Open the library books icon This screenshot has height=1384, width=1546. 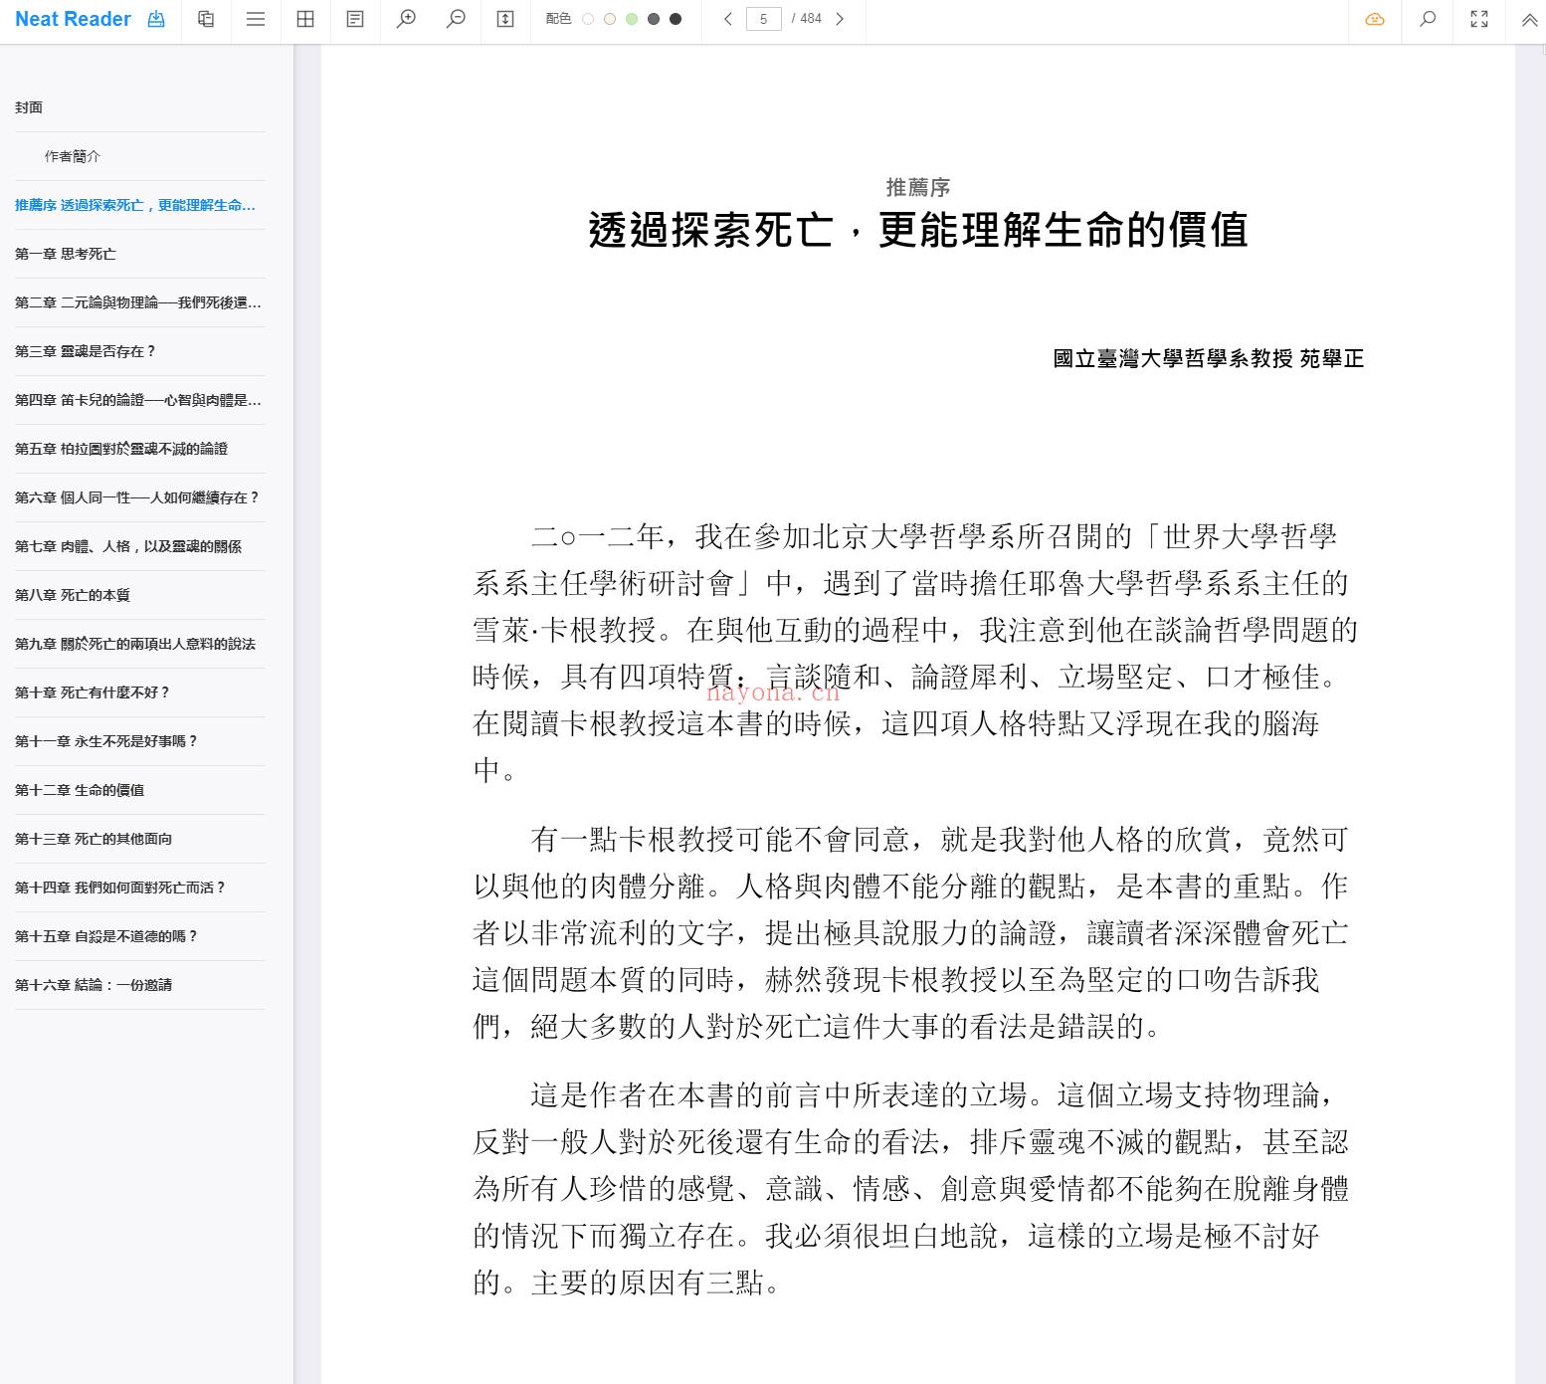click(x=206, y=19)
